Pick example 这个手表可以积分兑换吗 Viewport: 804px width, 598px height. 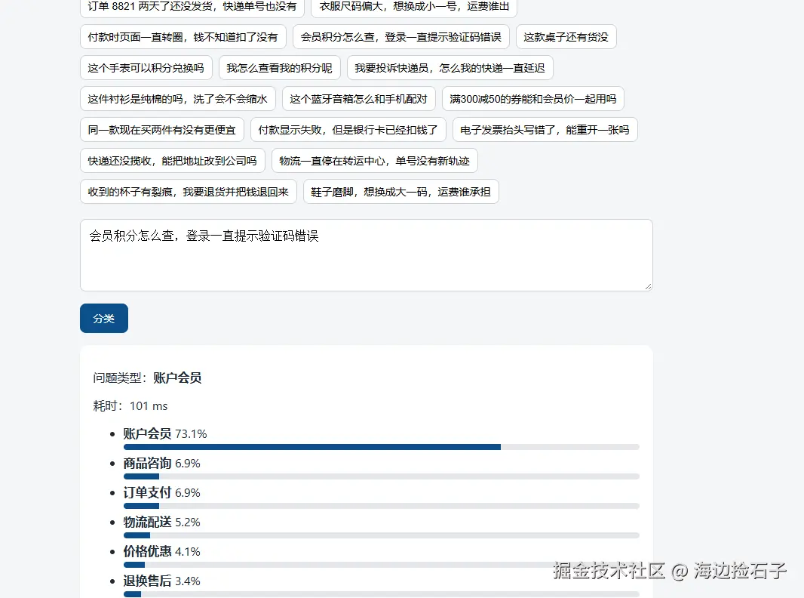[x=146, y=68]
